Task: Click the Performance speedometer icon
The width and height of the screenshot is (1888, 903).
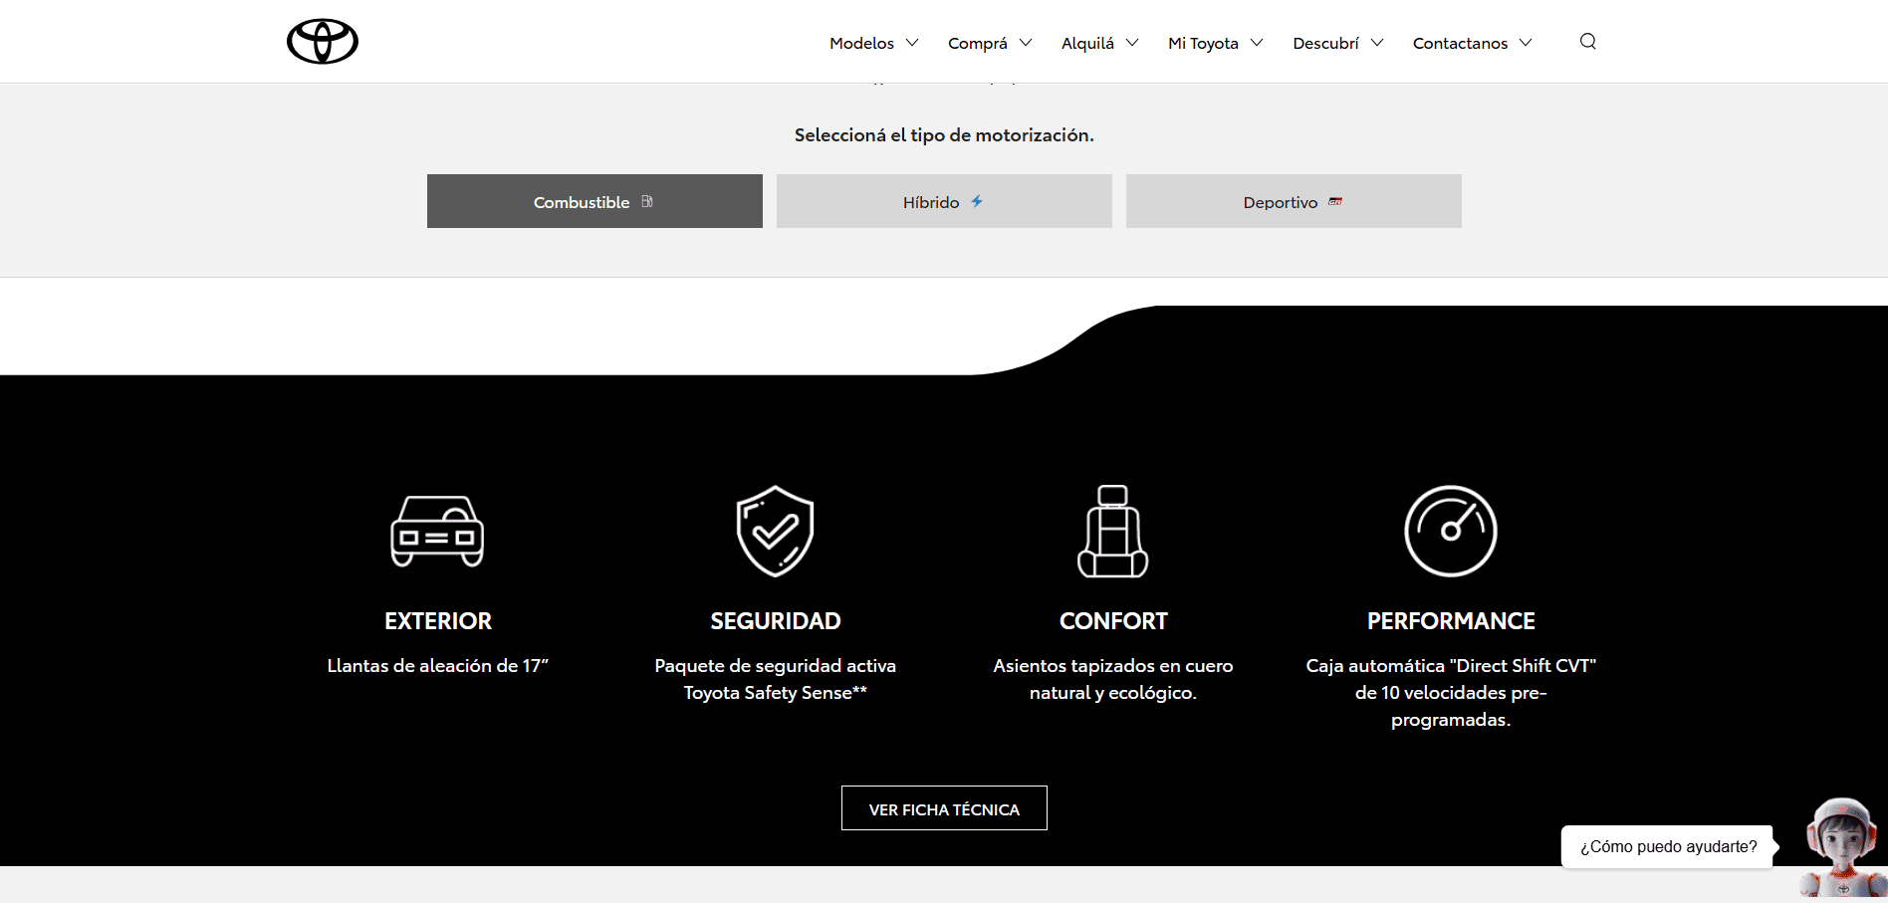Action: [x=1450, y=531]
